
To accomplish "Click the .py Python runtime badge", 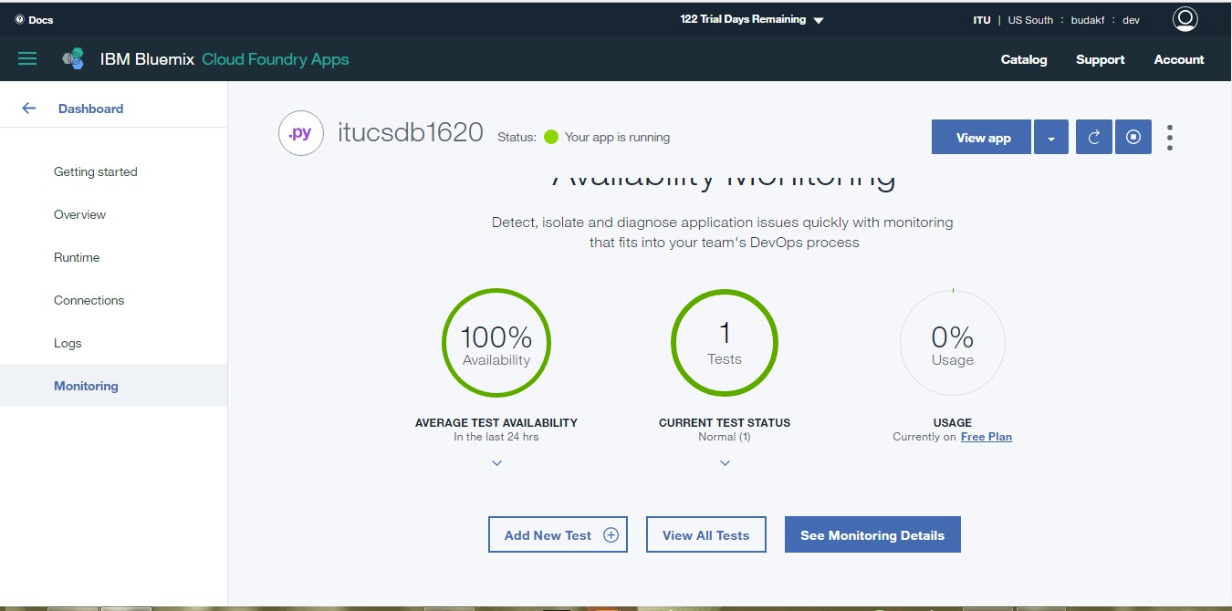I will coord(301,133).
